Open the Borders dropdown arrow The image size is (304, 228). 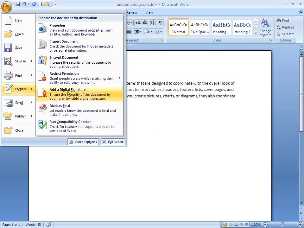tap(161, 32)
